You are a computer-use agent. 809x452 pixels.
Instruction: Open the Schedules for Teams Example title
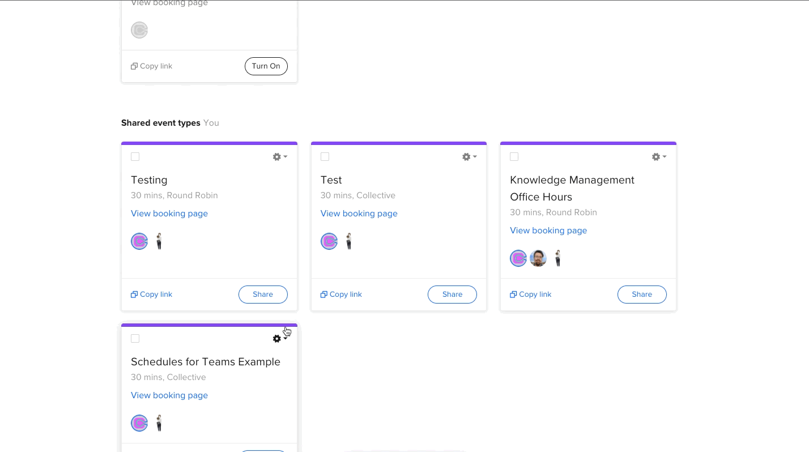click(x=205, y=362)
